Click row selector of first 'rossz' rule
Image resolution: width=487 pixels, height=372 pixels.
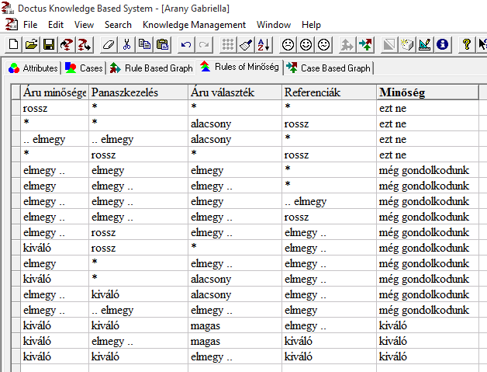pyautogui.click(x=16, y=108)
